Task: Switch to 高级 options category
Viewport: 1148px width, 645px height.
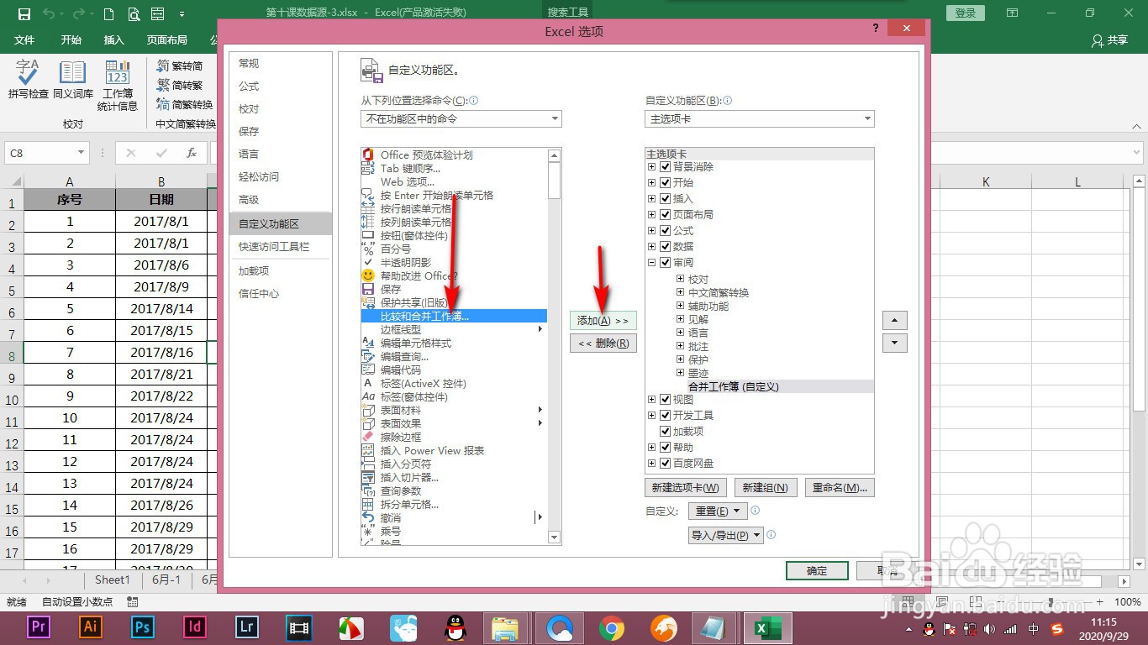Action: [281, 200]
